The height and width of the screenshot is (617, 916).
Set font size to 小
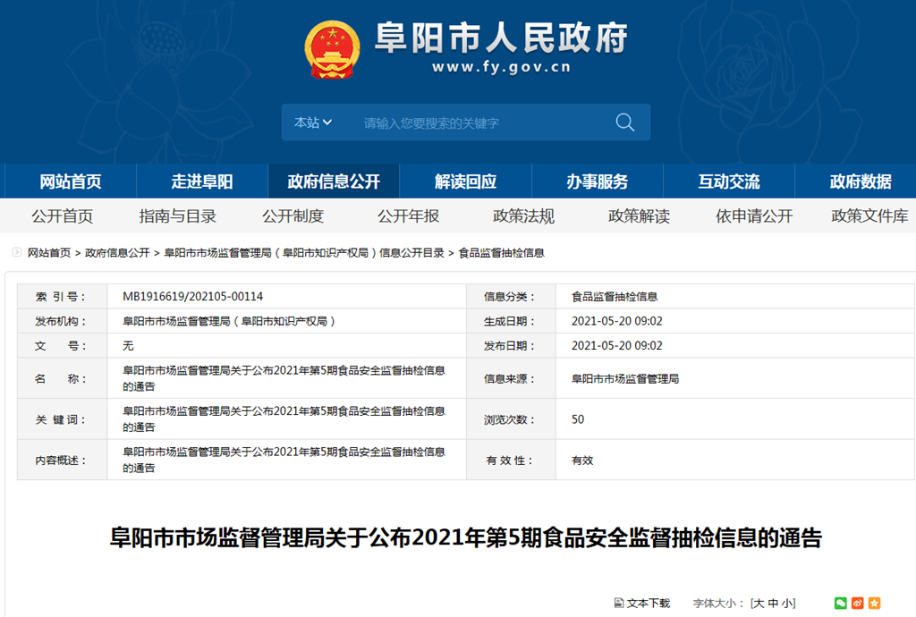coord(786,604)
